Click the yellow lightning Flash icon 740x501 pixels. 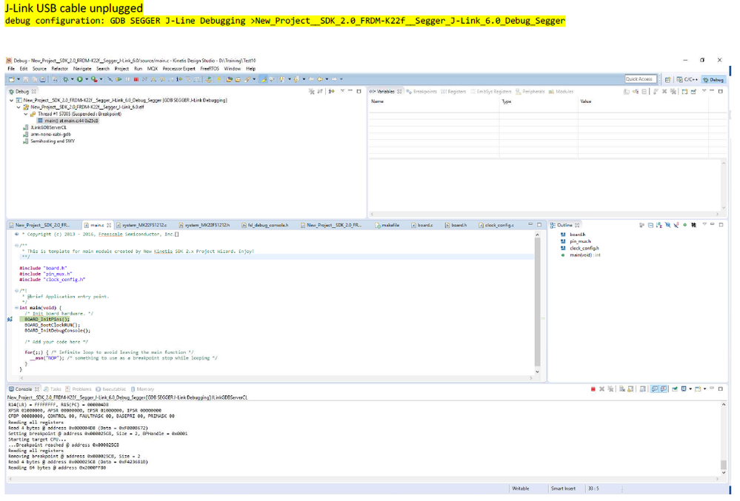[x=219, y=79]
